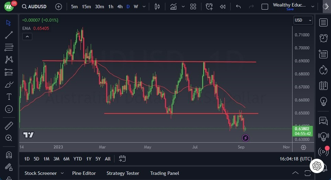Open the Pine Editor tab

coord(84,173)
